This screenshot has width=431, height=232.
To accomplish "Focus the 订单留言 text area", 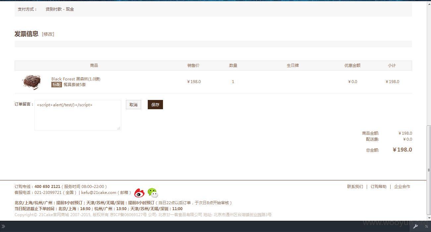I will pyautogui.click(x=78, y=115).
